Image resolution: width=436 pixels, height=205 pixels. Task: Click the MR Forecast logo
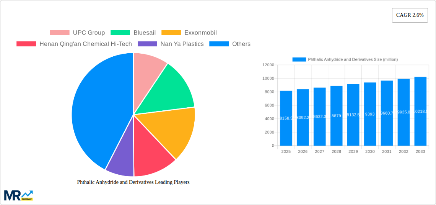pos(18,195)
